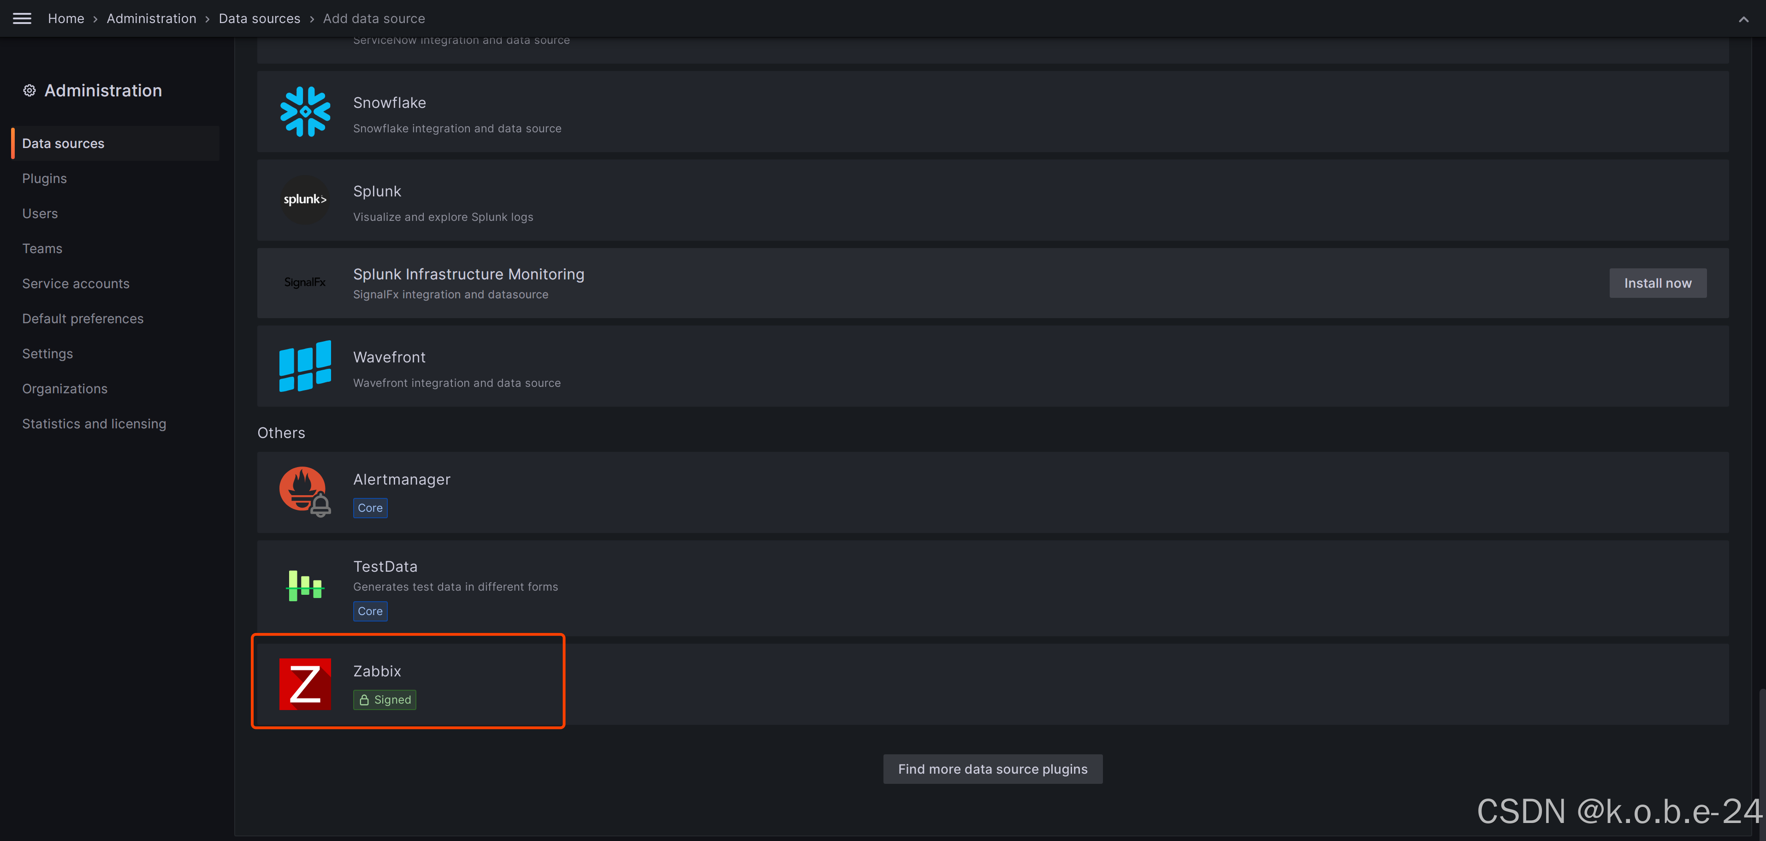
Task: Click the Signed badge under Zabbix
Action: 385,700
